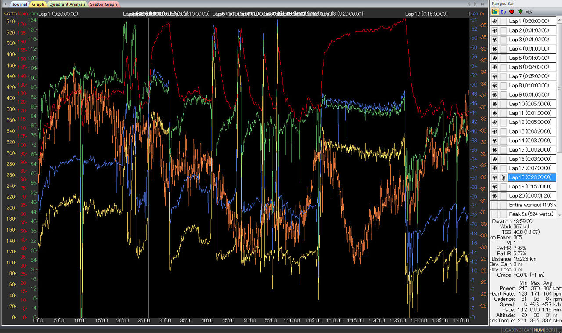The image size is (562, 333).
Task: Toggle visibility of Lap 16
Action: point(495,159)
